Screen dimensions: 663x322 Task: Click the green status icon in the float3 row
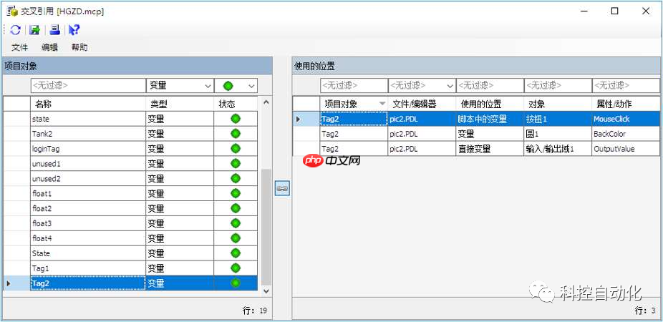pyautogui.click(x=236, y=223)
